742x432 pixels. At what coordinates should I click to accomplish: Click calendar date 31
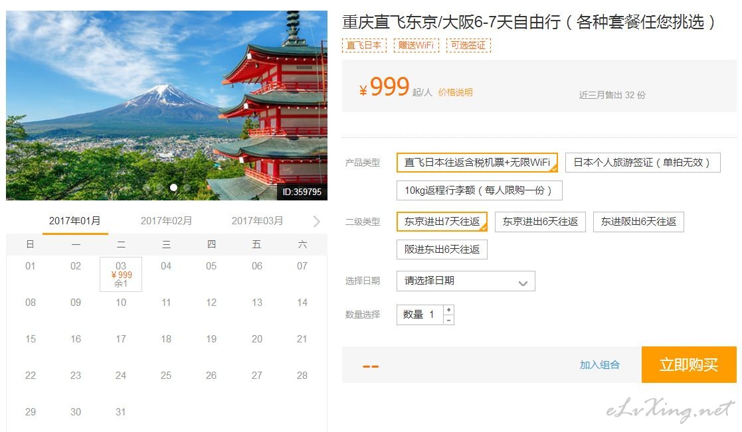[x=121, y=411]
